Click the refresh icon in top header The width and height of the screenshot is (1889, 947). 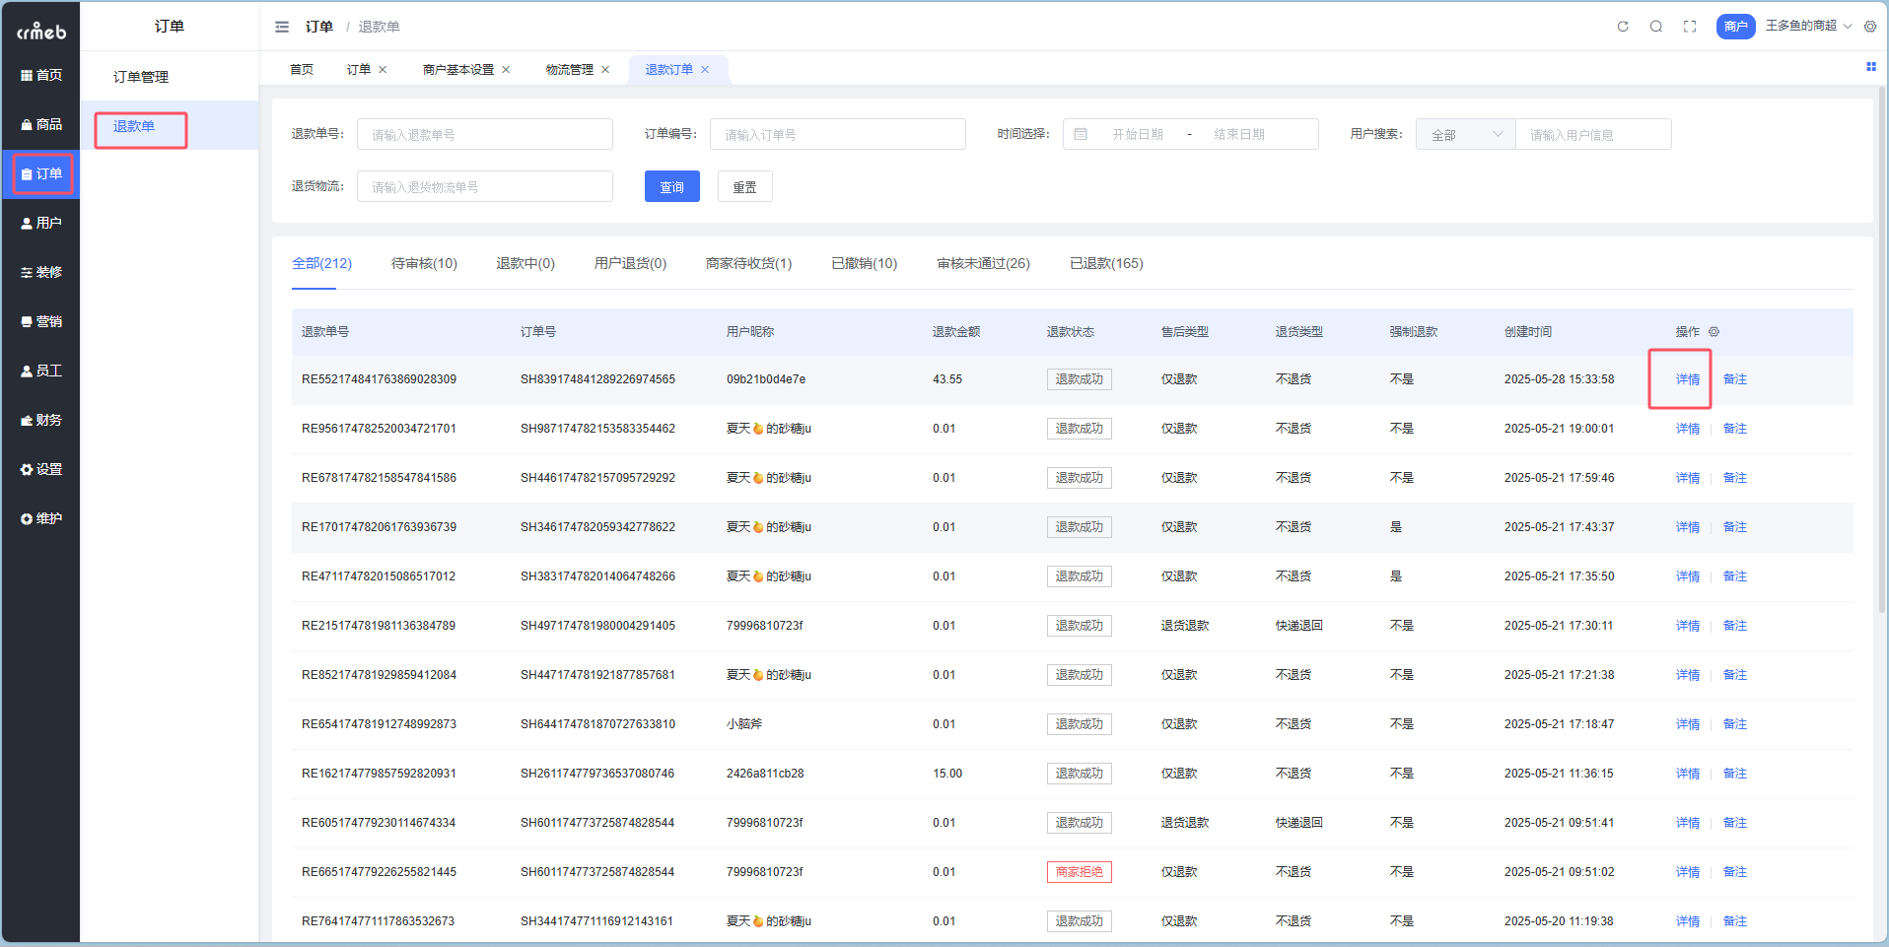(1623, 27)
